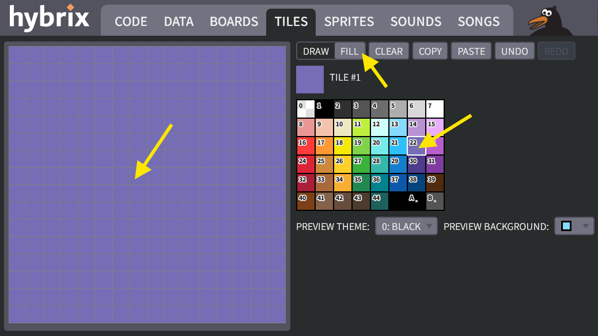Switch to the SPRITES tab
The width and height of the screenshot is (598, 336).
point(349,22)
